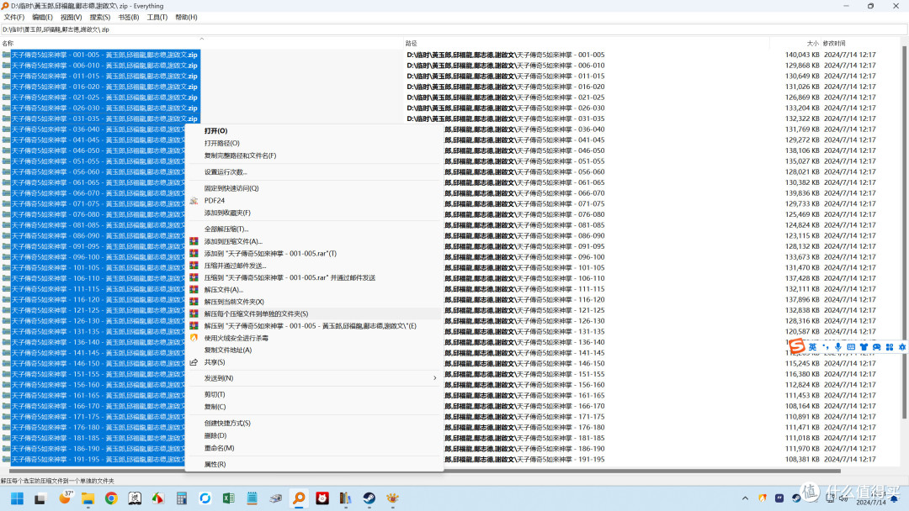Open the 书签(B) menu
The height and width of the screenshot is (511, 909).
tap(128, 18)
